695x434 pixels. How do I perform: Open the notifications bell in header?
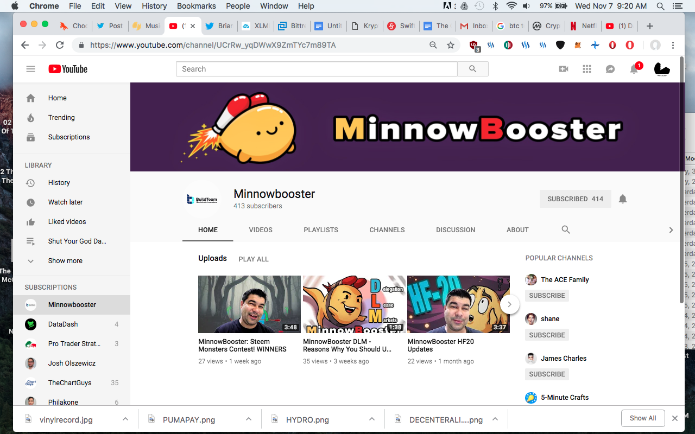(634, 69)
